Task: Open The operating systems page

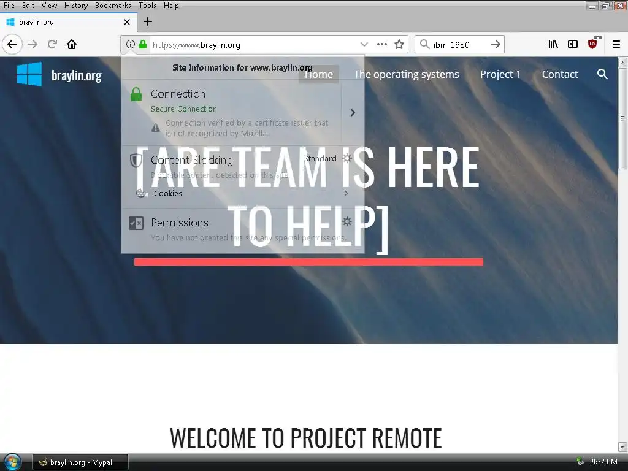Action: (406, 74)
